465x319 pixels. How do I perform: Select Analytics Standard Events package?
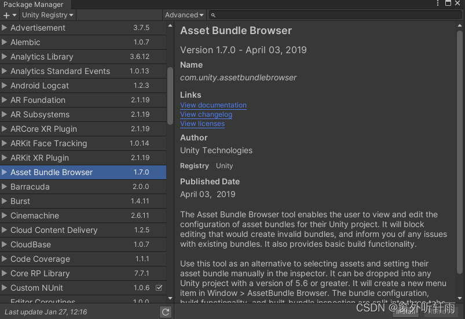pyautogui.click(x=83, y=71)
